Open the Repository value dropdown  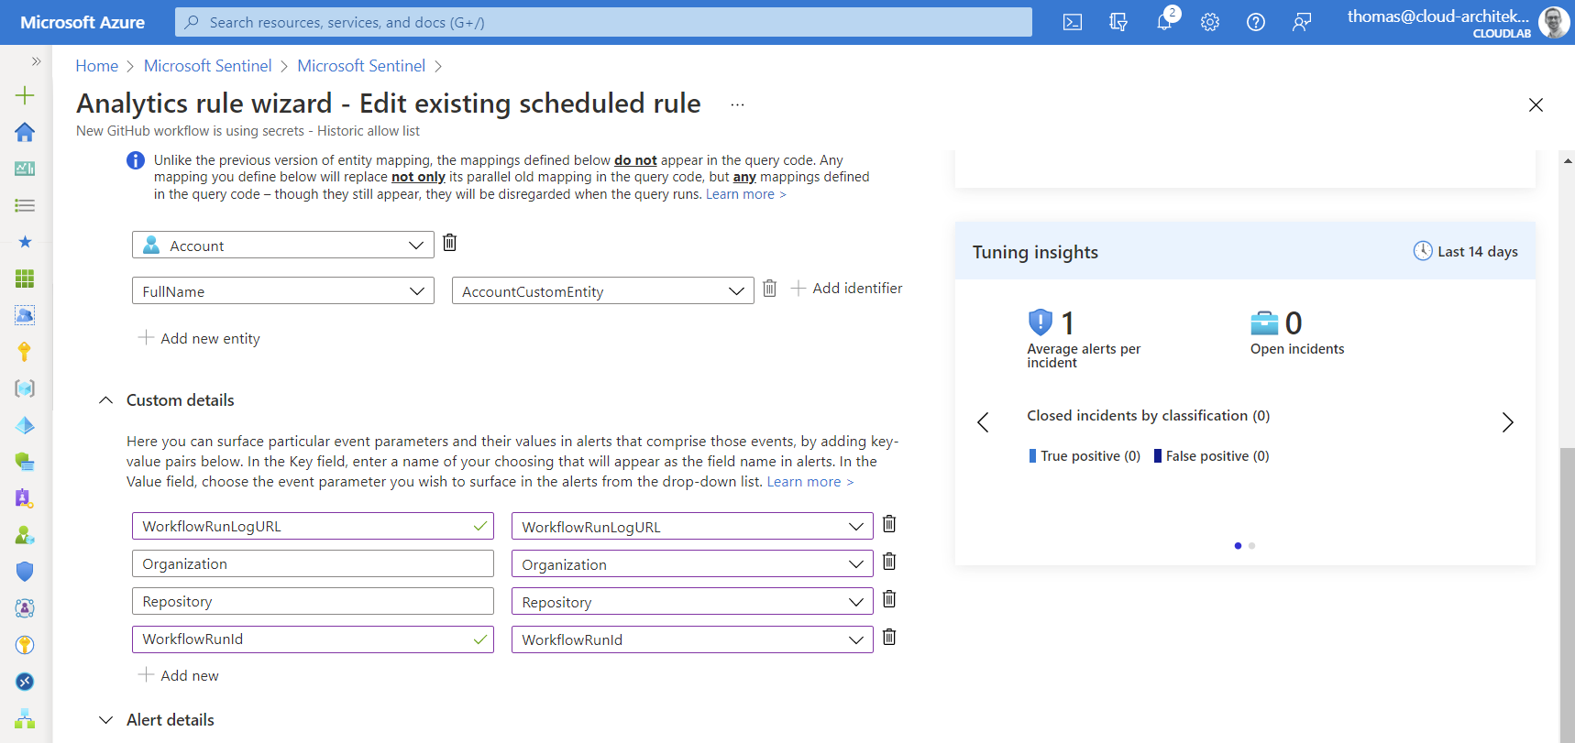pos(692,601)
